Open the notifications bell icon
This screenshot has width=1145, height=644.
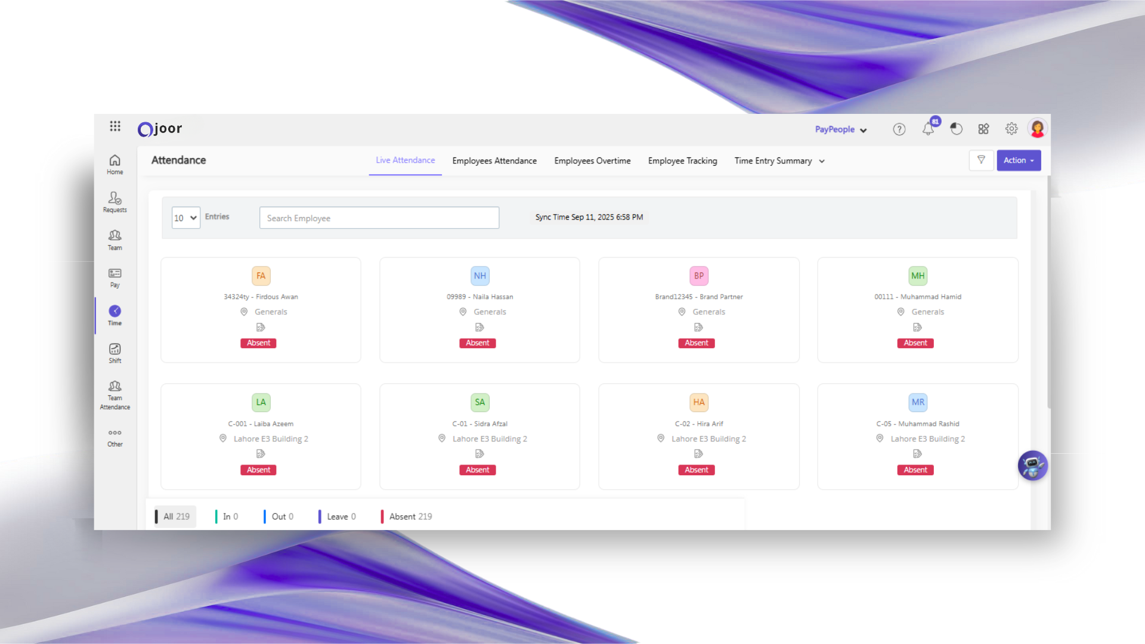click(928, 129)
